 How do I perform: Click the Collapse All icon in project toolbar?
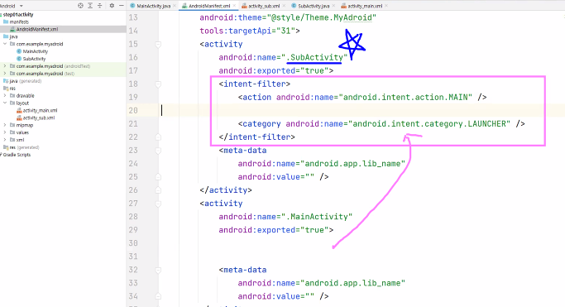point(100,6)
